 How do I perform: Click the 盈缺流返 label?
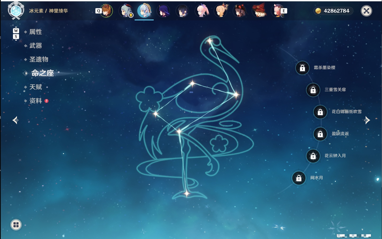pos(340,134)
